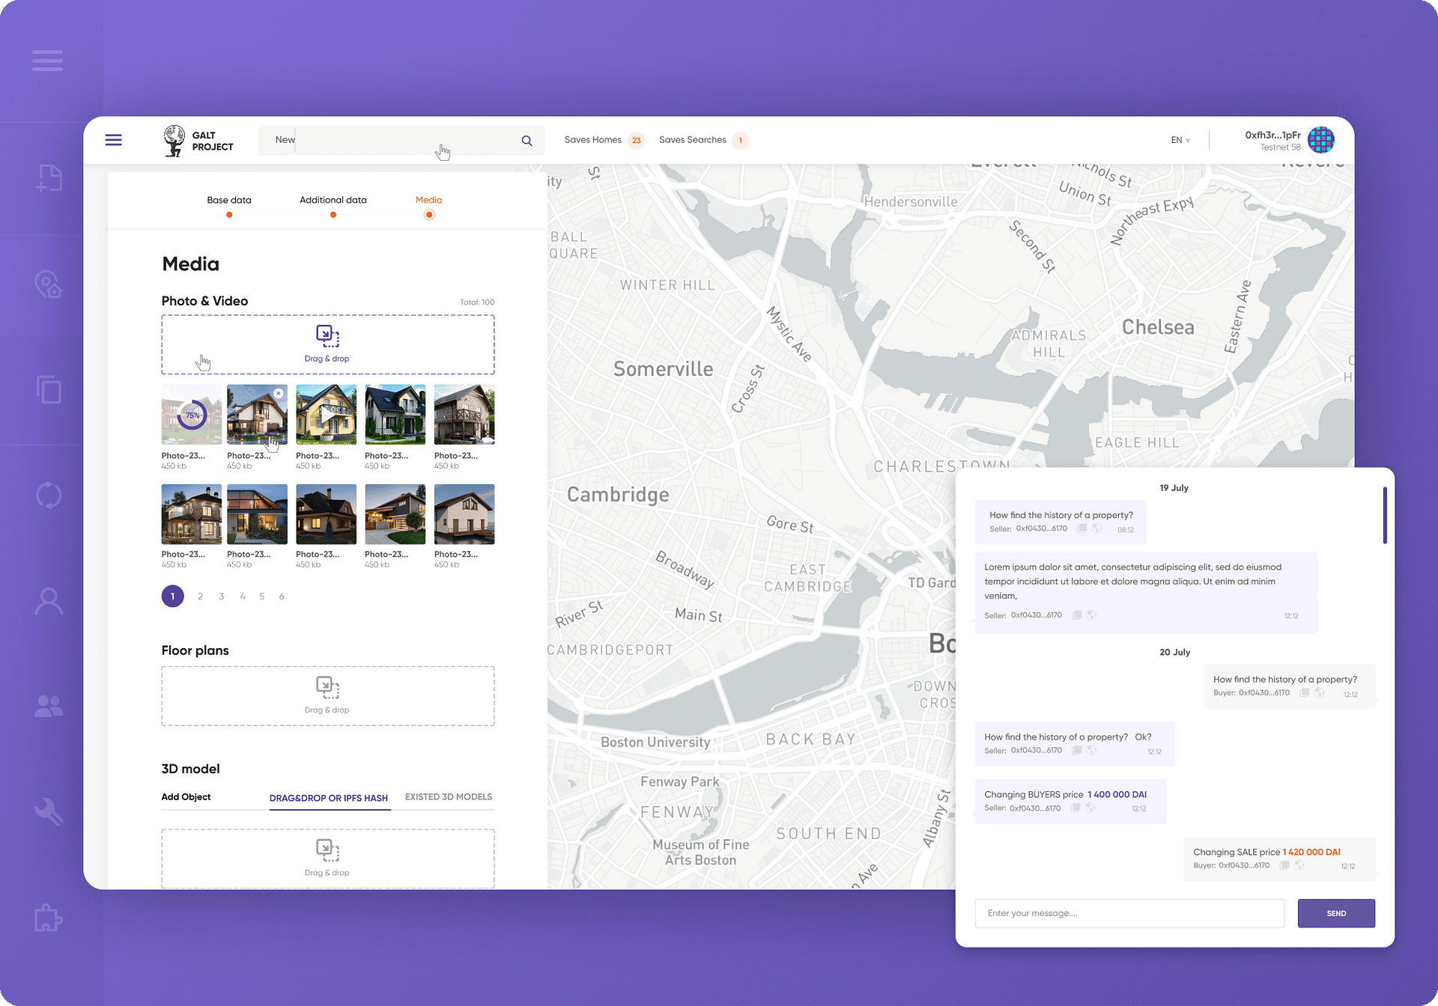The height and width of the screenshot is (1006, 1438).
Task: Click the 75% upload progress circle
Action: click(x=192, y=415)
